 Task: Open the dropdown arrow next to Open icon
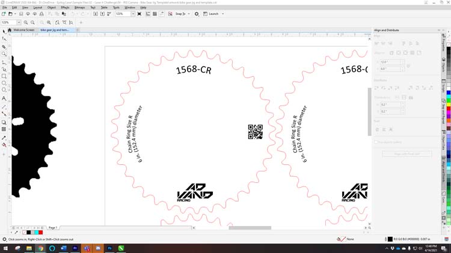point(15,14)
